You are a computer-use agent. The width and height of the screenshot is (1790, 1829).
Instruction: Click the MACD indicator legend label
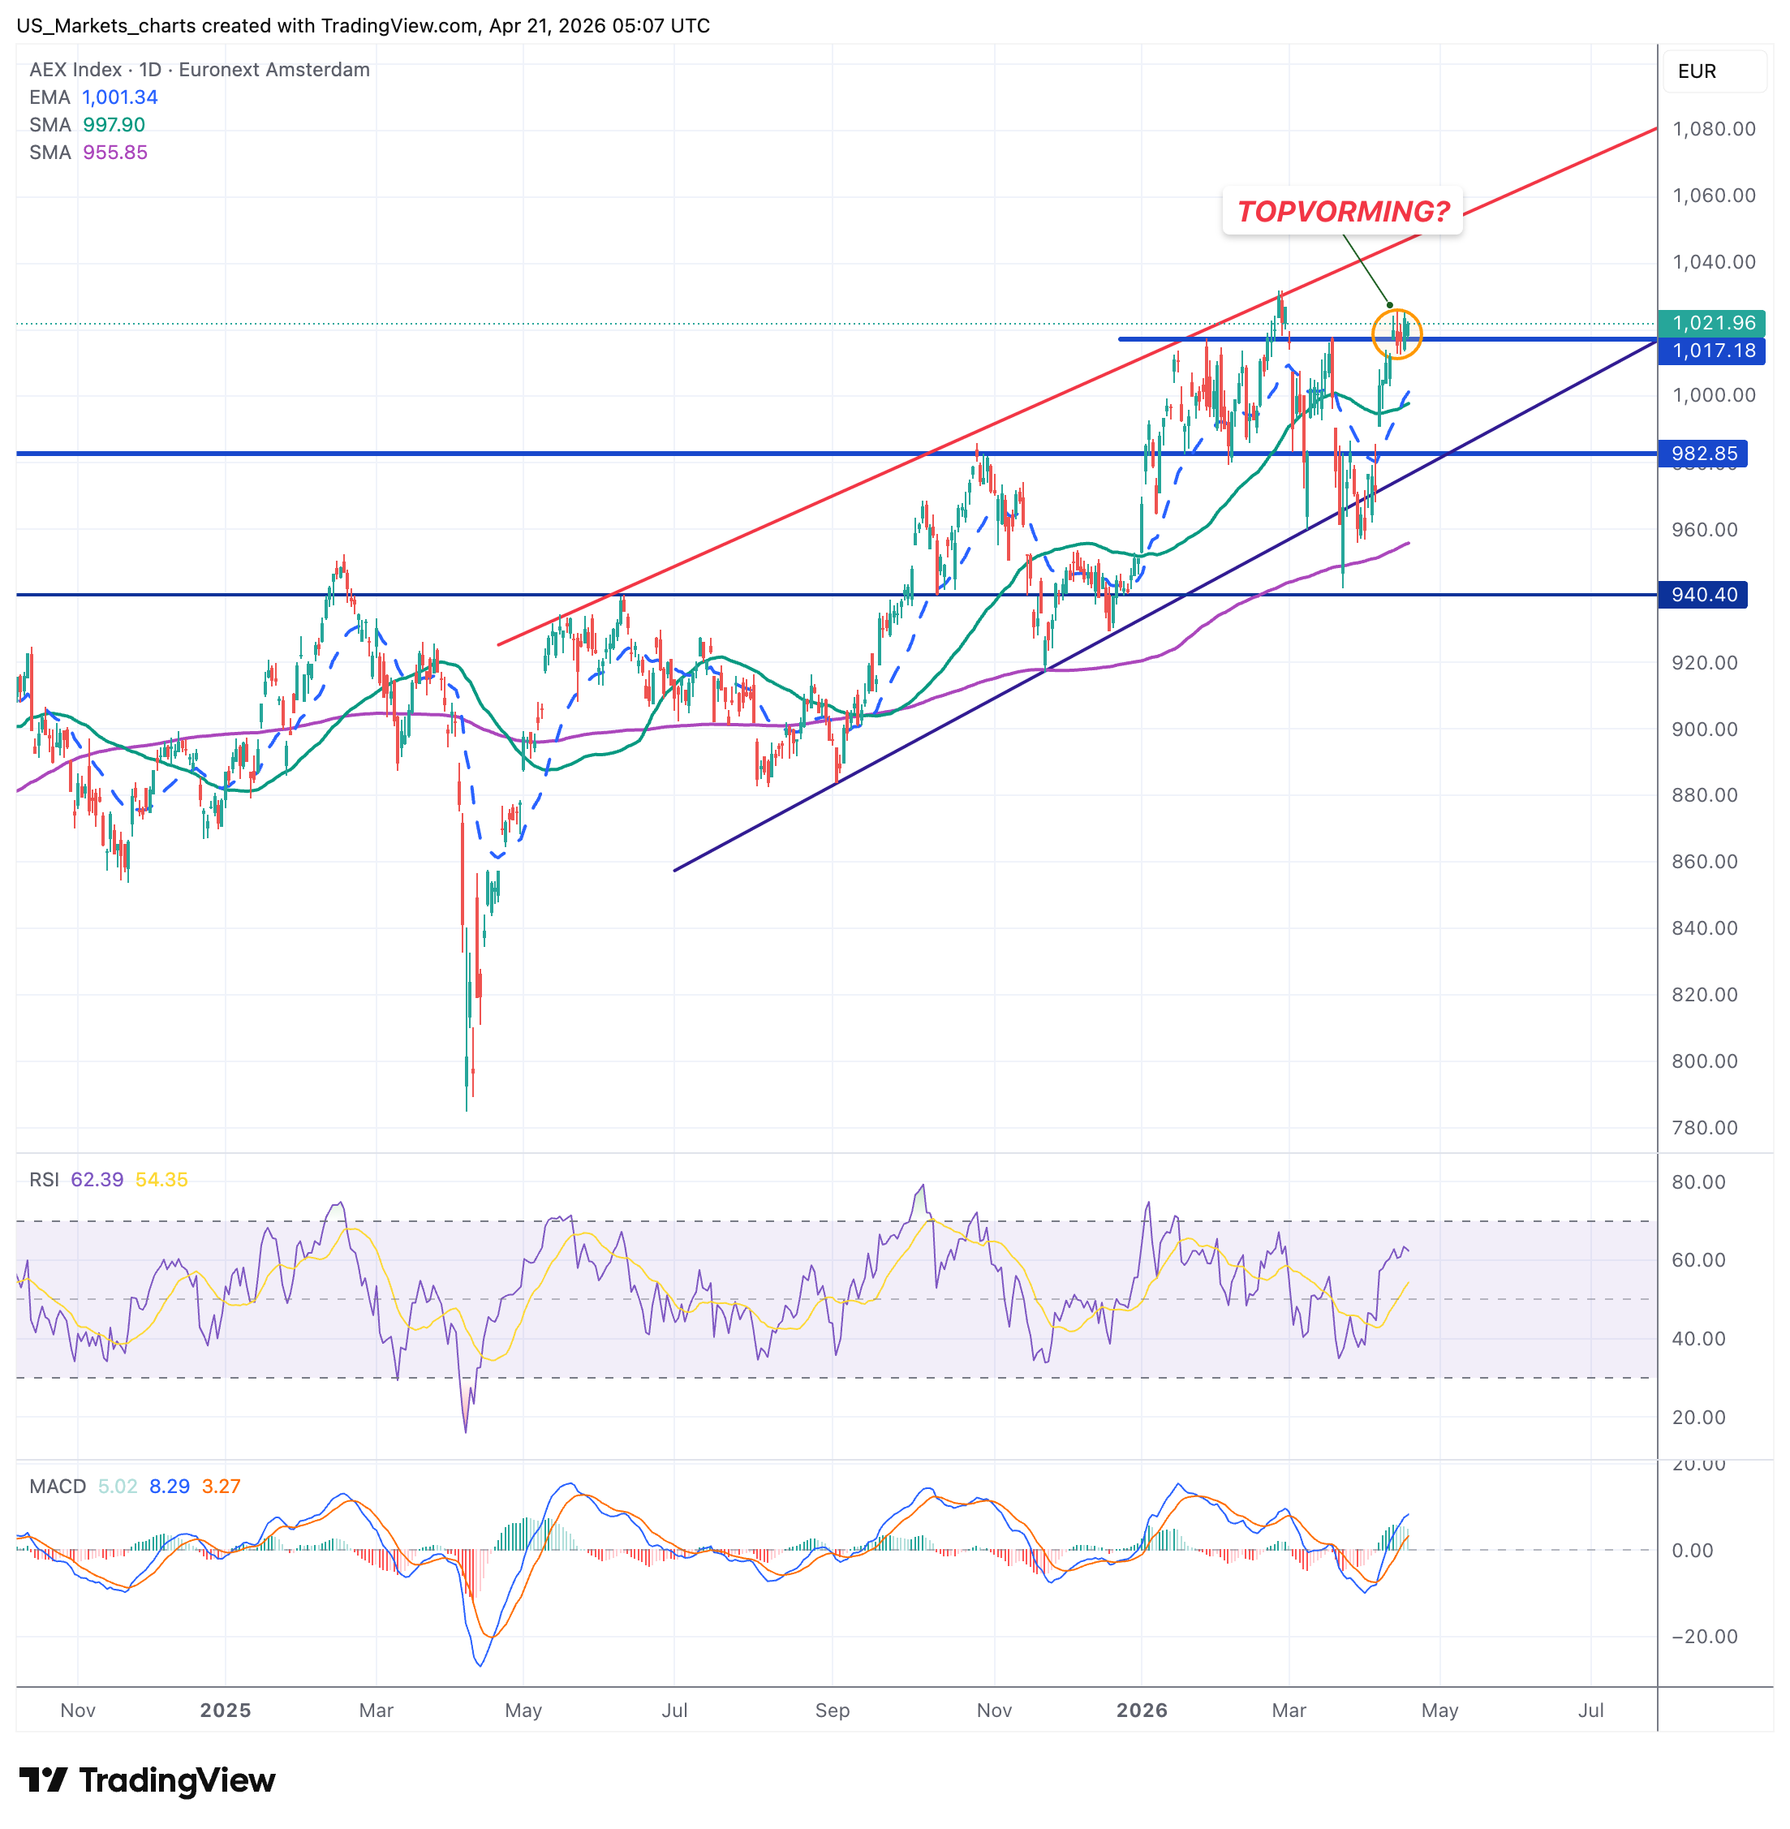[58, 1486]
